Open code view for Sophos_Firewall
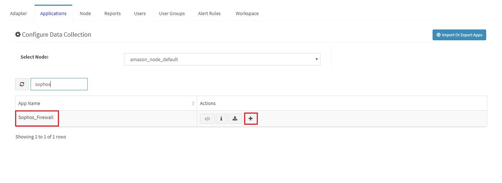 click(207, 119)
